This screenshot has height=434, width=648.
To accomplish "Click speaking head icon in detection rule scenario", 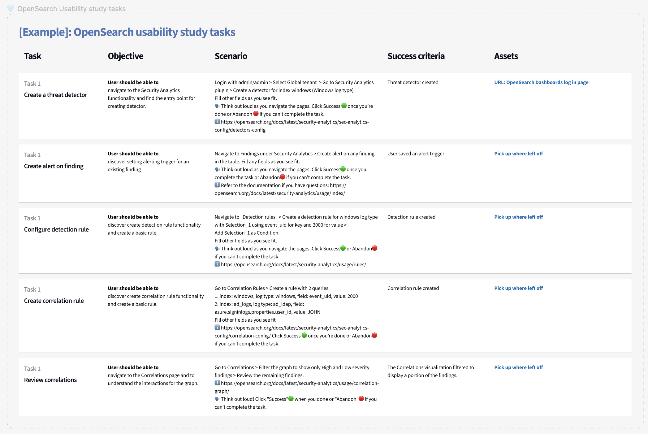I will (217, 249).
